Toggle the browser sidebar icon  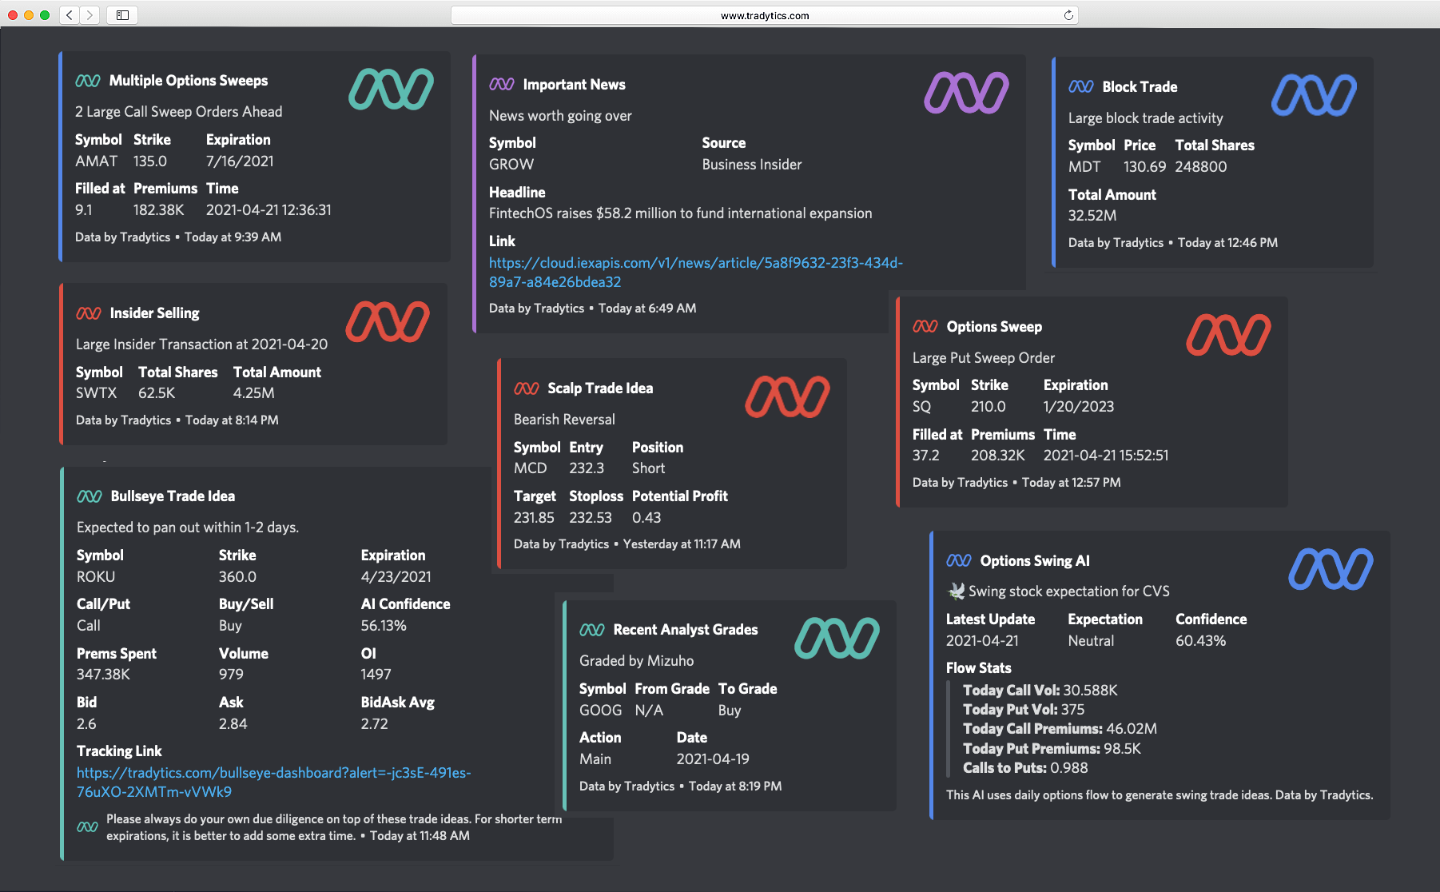[123, 14]
